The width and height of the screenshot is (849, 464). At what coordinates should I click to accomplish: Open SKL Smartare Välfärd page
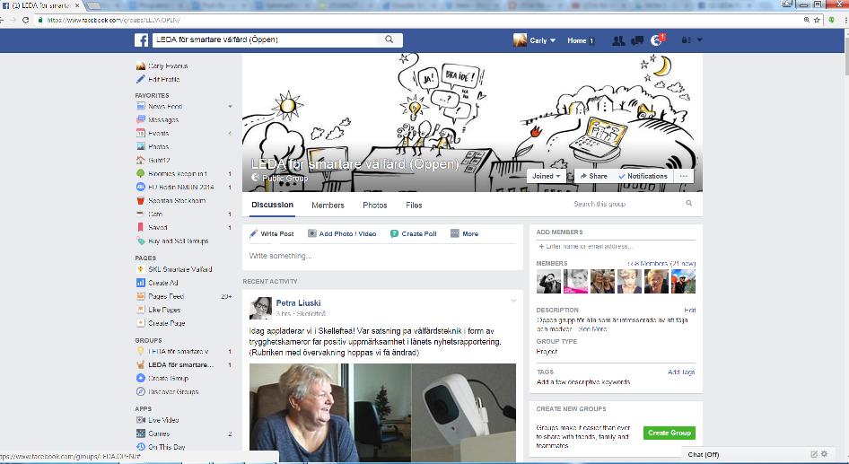tap(179, 269)
